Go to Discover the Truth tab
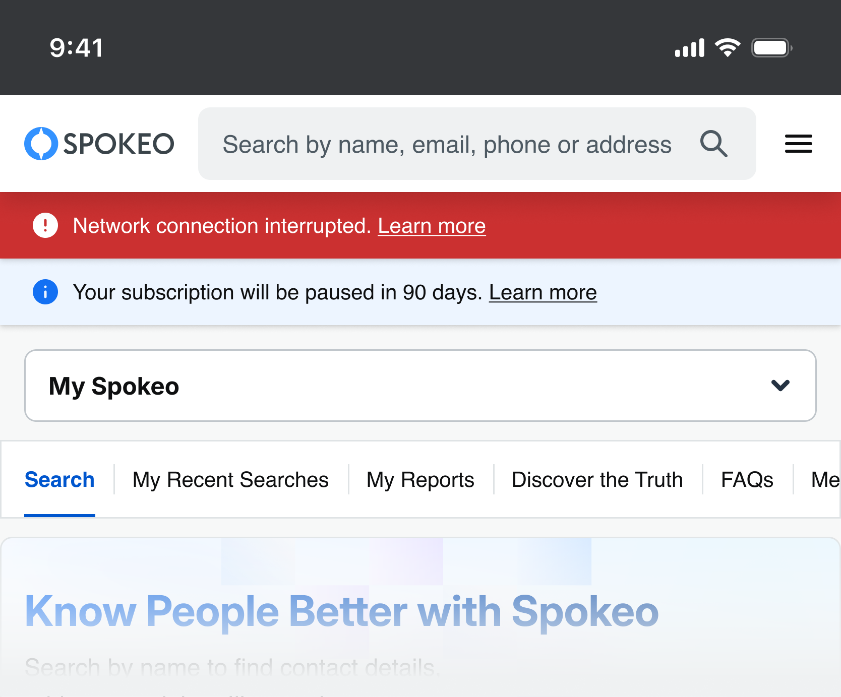The height and width of the screenshot is (697, 841). pyautogui.click(x=597, y=480)
